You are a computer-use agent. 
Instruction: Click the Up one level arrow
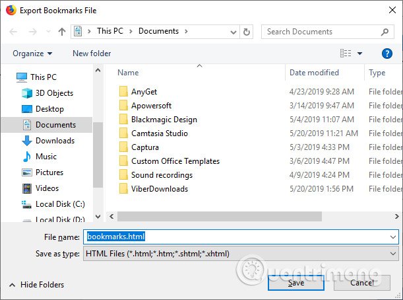coord(61,31)
